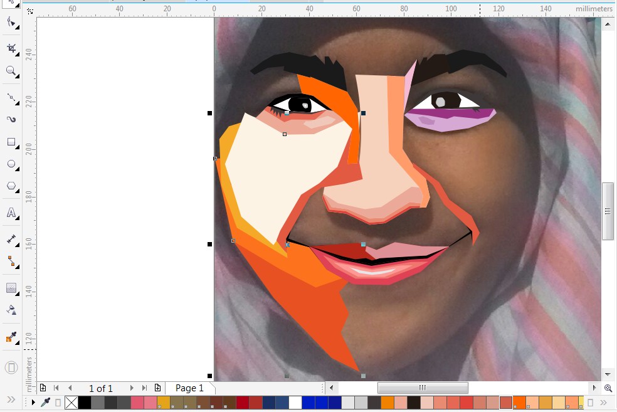Expand the palette overflow chevron
Viewport: 617px width, 412px height.
[603, 403]
